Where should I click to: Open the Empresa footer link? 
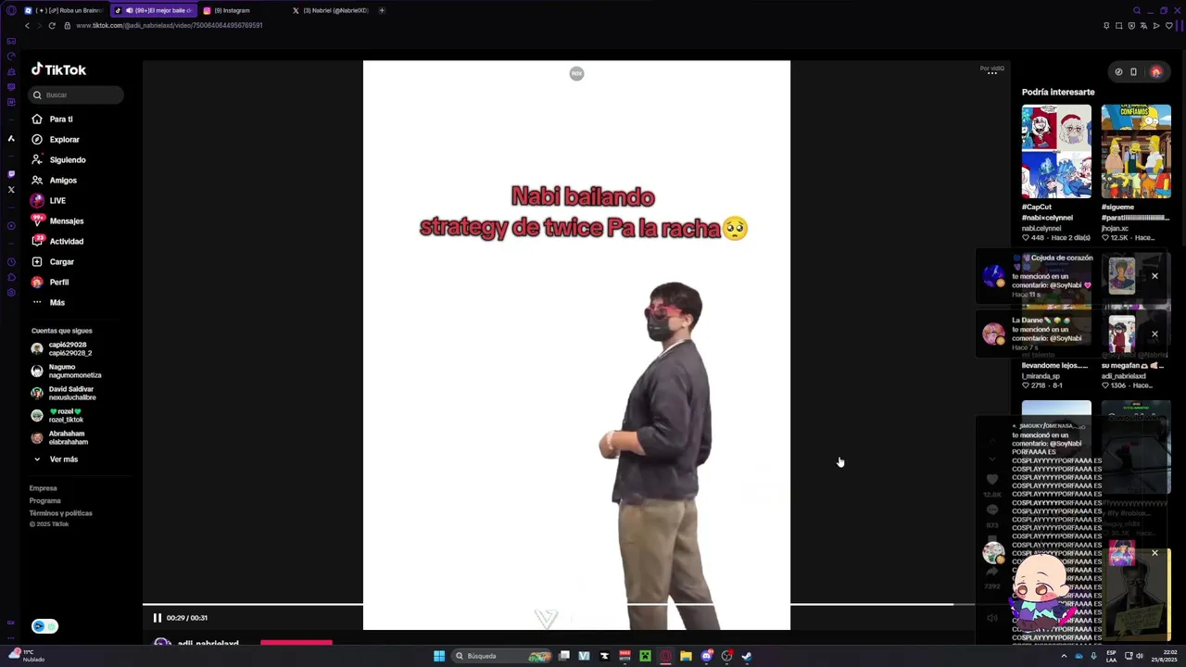(43, 488)
